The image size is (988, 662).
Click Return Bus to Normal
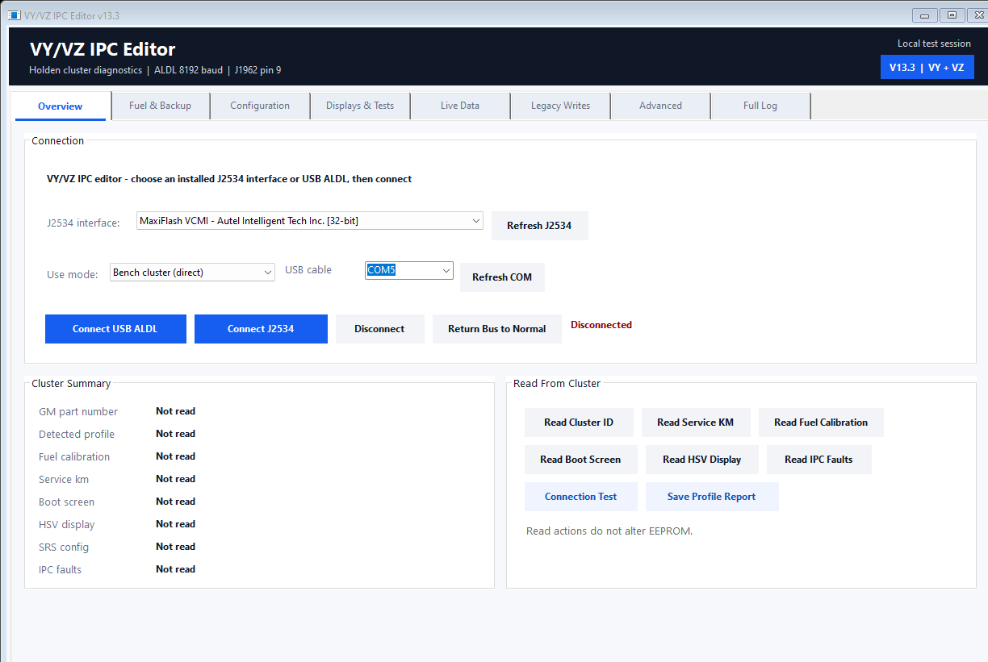497,329
